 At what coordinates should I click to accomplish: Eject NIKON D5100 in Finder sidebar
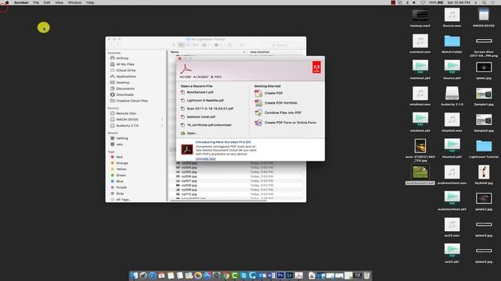click(x=162, y=119)
